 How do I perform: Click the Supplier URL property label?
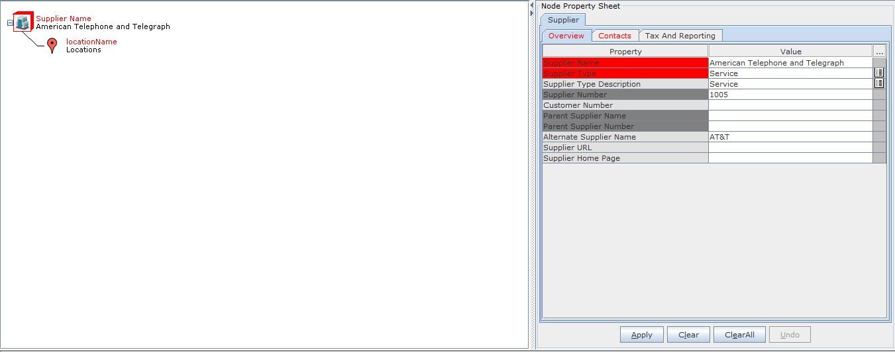(625, 148)
